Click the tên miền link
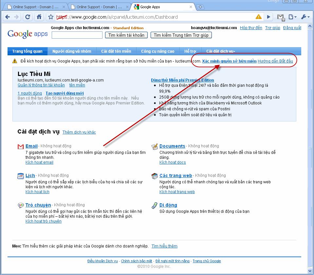The width and height of the screenshot is (314, 275). click(x=77, y=85)
